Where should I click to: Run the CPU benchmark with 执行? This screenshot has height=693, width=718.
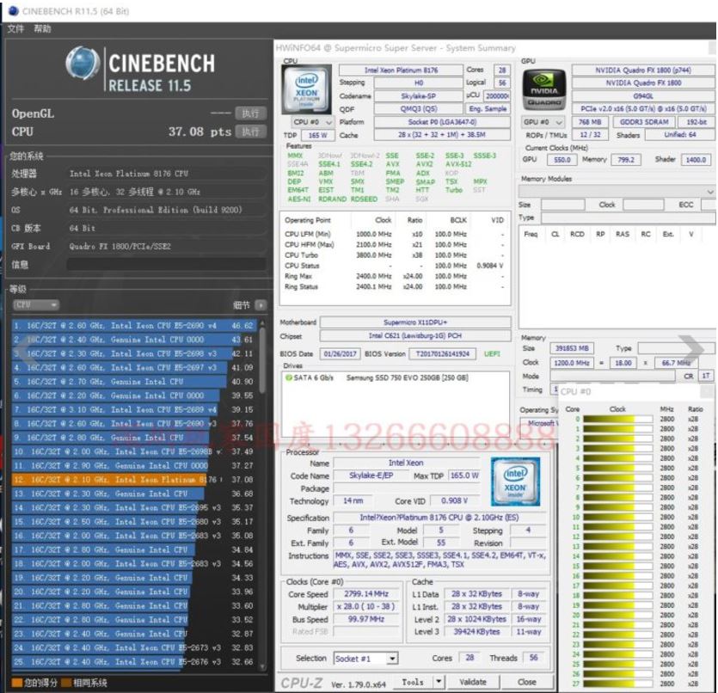click(x=250, y=132)
